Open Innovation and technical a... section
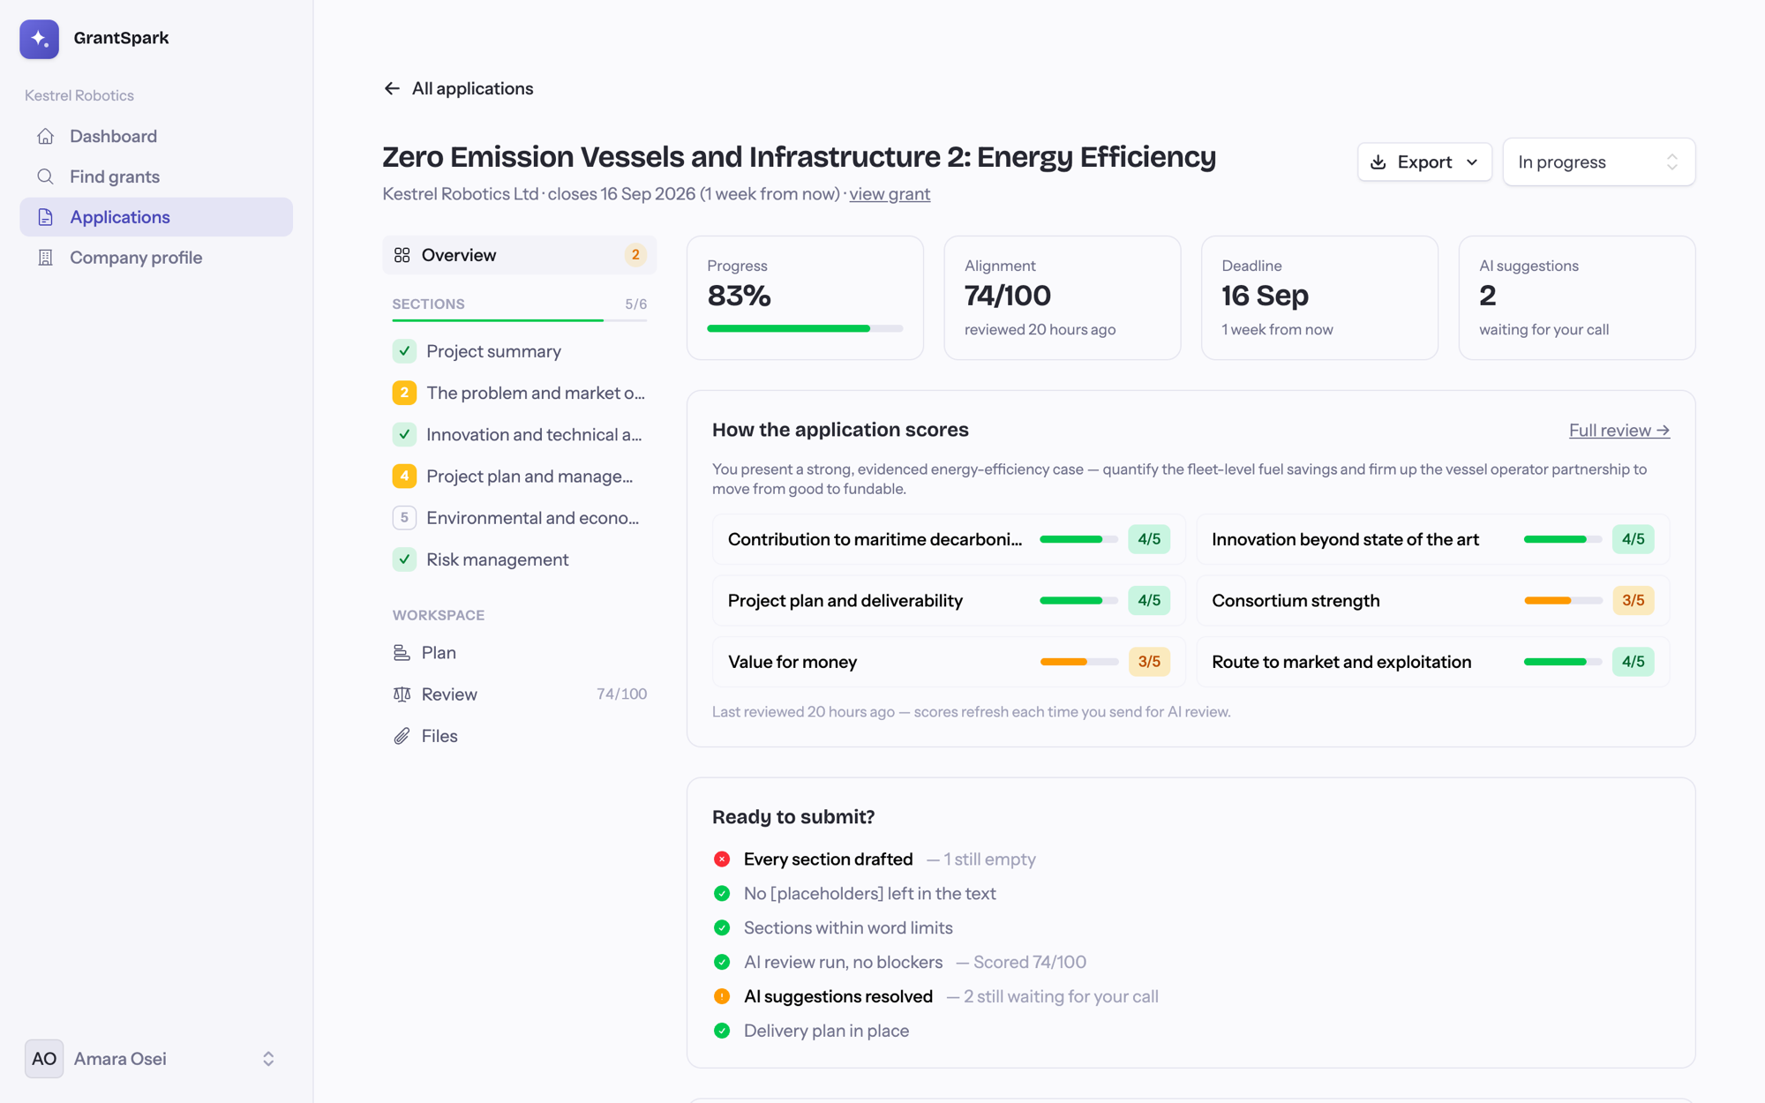Screen dimensions: 1765x1103 click(x=520, y=434)
